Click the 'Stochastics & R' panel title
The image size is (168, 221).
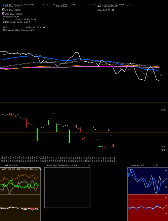pyautogui.click(x=137, y=165)
